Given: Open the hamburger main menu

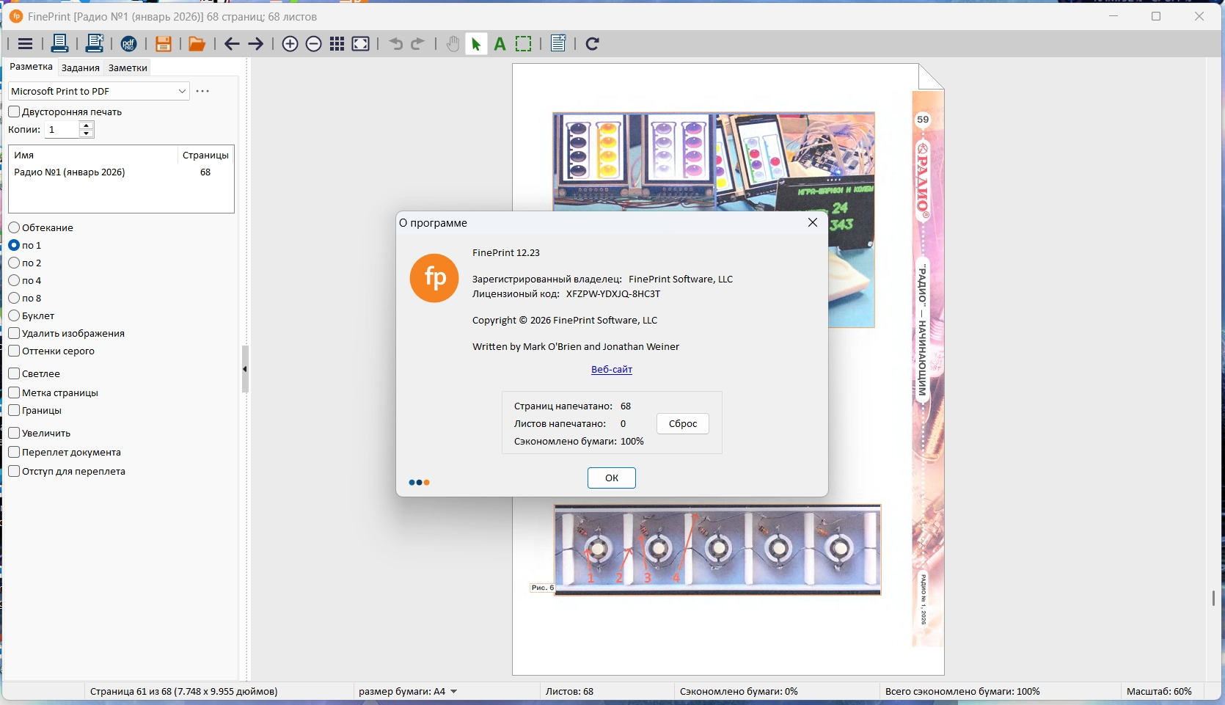Looking at the screenshot, I should pos(25,44).
